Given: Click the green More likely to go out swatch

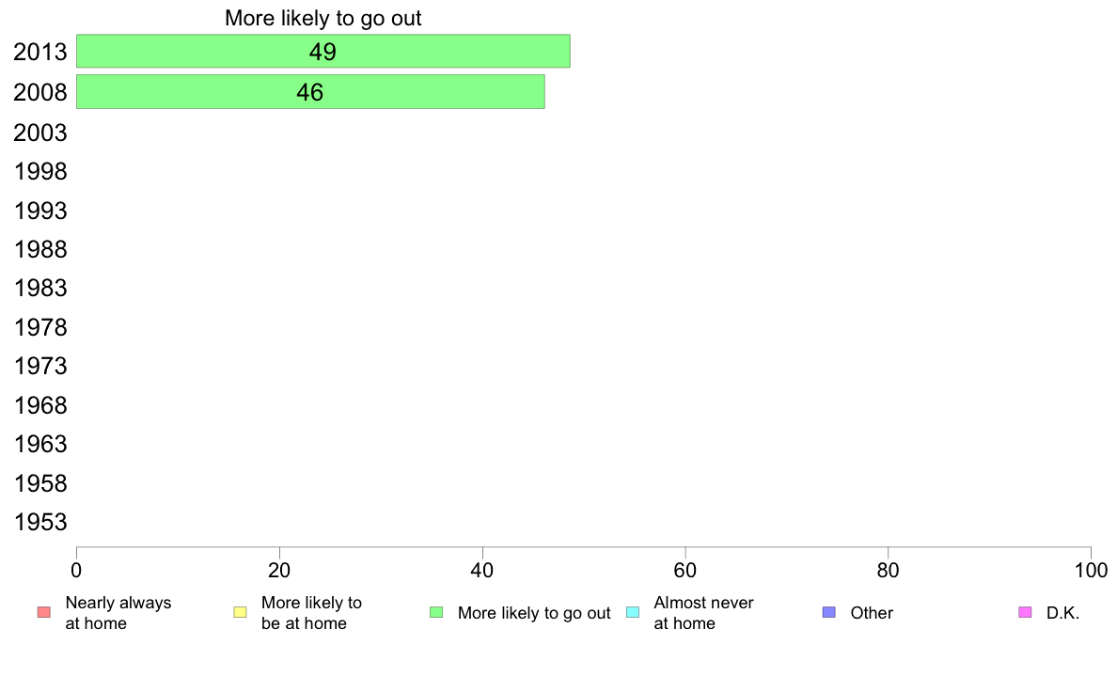Looking at the screenshot, I should click(436, 613).
